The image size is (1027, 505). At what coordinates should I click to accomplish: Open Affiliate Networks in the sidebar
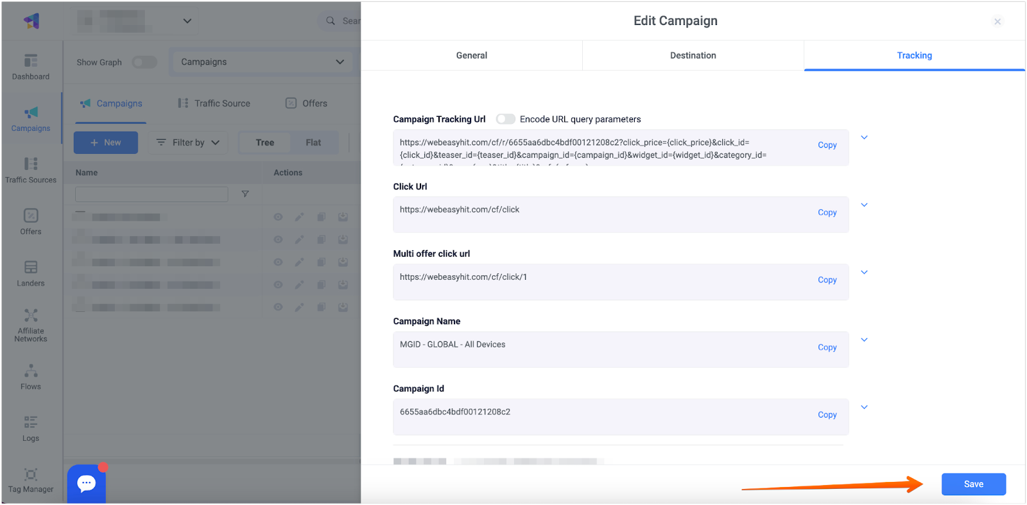31,325
